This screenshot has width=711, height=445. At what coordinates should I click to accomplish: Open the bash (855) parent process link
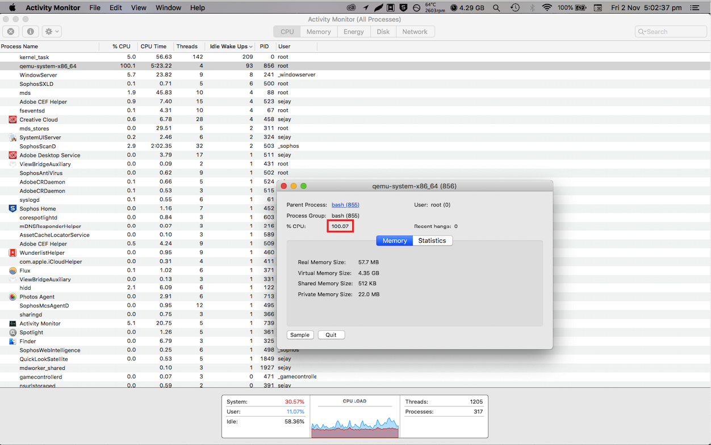(x=345, y=205)
